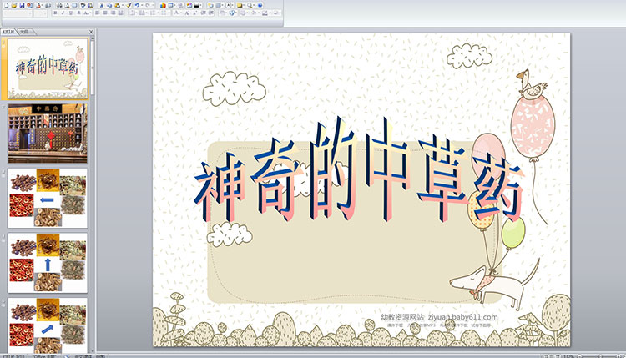Viewport: 626px width, 358px height.
Task: Apply italic formatting
Action: 63,13
